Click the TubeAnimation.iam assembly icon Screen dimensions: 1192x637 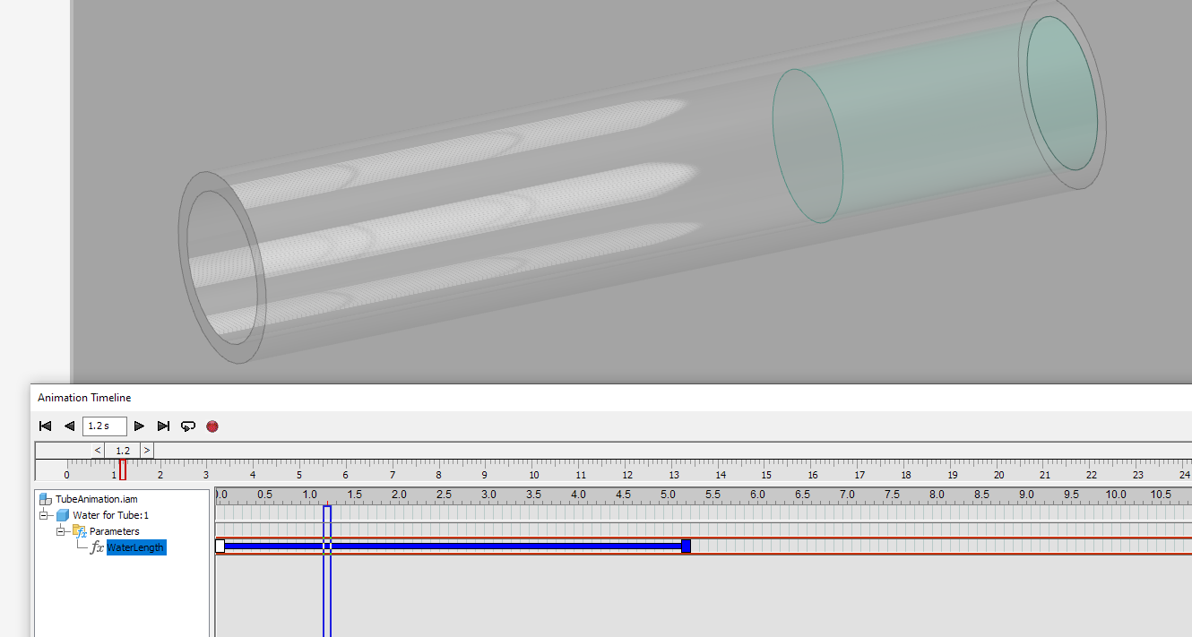(44, 498)
